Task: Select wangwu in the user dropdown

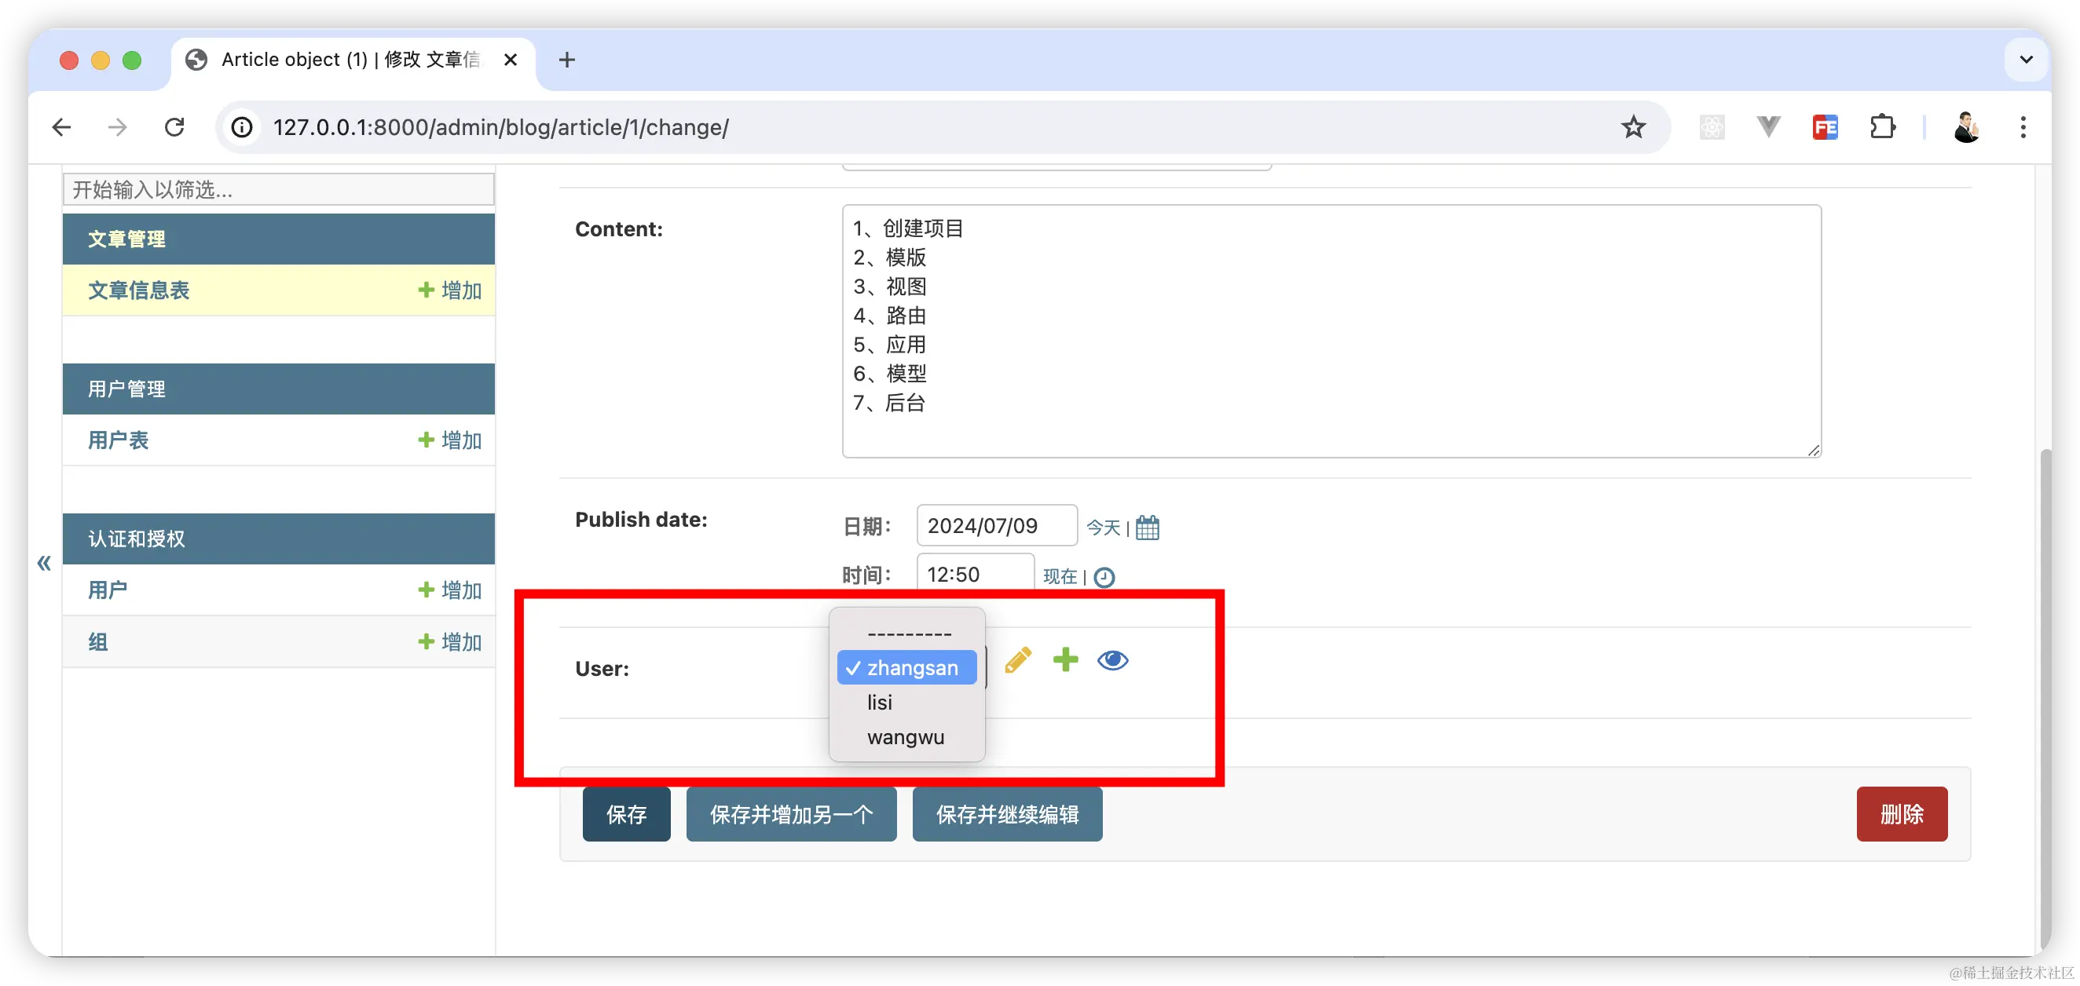Action: (905, 737)
